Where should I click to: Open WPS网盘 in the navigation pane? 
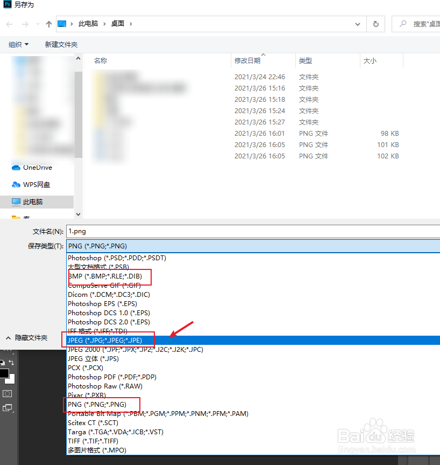coord(31,185)
